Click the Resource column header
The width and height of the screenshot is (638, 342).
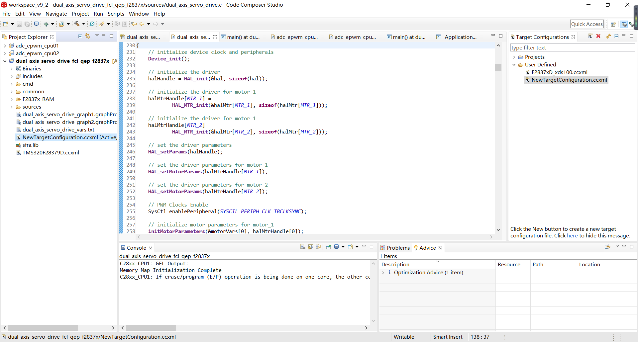(513, 265)
